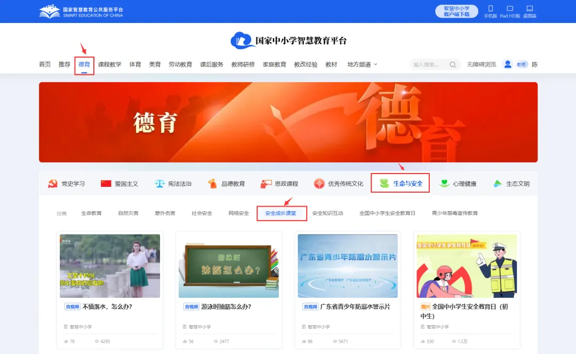Filter by 安全知识互动 subcategory
576x354 pixels.
pyautogui.click(x=327, y=213)
